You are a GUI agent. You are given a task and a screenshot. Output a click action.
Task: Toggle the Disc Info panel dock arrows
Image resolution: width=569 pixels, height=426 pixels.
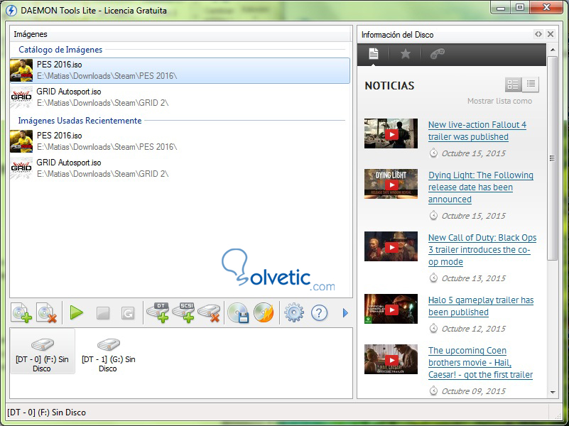pyautogui.click(x=538, y=34)
